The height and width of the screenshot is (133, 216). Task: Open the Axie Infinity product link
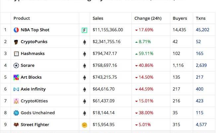[33, 89]
